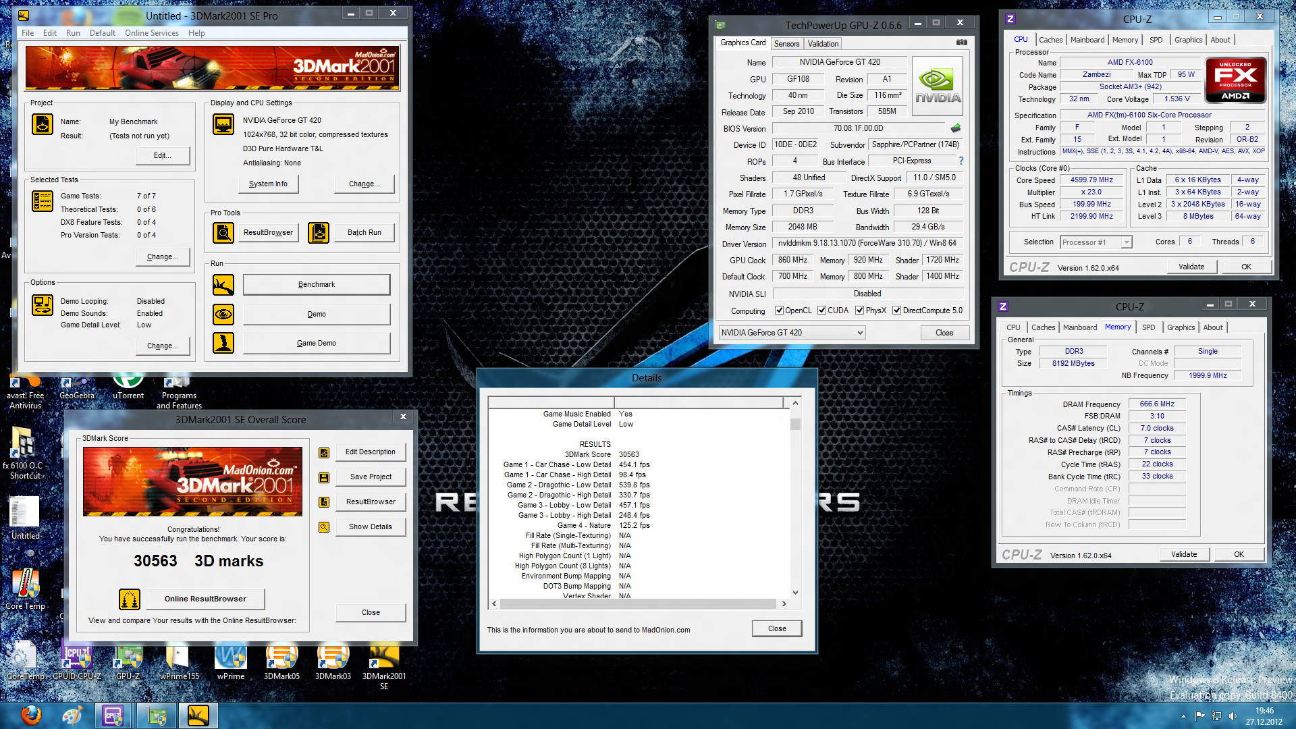Screen dimensions: 1296x729
Task: Open the Run menu in 3DMark2001
Action: pos(73,33)
